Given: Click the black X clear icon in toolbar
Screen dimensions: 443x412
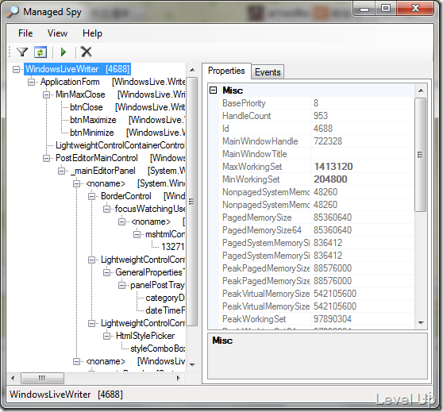Looking at the screenshot, I should click(x=87, y=52).
